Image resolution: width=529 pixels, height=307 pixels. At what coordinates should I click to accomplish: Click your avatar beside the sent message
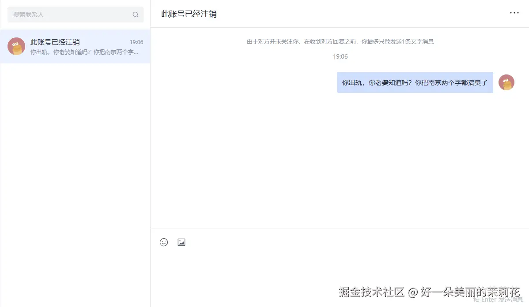(x=506, y=82)
